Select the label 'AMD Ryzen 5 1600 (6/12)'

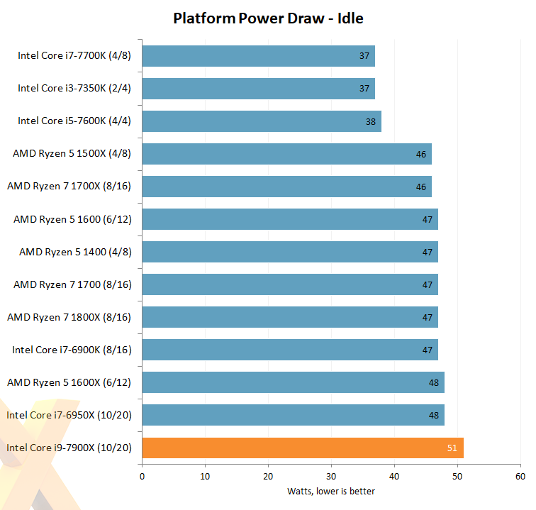tap(72, 219)
